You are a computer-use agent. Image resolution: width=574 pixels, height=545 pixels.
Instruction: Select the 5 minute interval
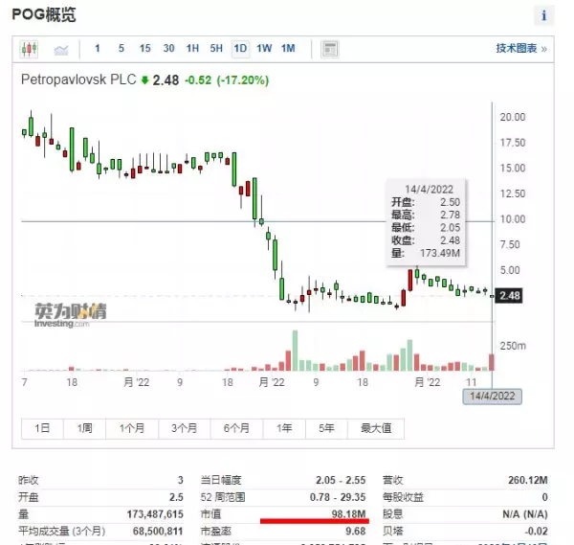(x=121, y=49)
